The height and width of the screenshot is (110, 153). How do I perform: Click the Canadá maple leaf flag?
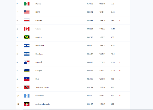(x=27, y=29)
